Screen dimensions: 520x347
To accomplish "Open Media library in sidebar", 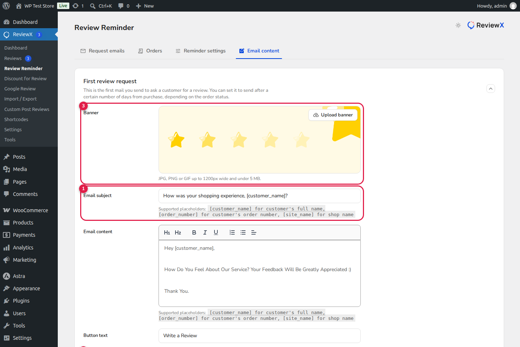I will (x=29, y=169).
